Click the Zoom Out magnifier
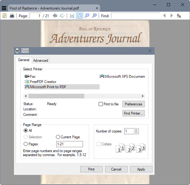Image resolution: width=190 pixels, height=185 pixels. point(87,16)
